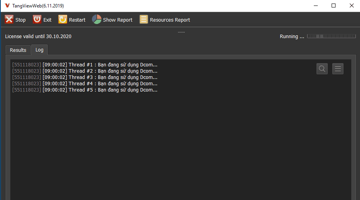
Task: Select the Thread #2 log line
Action: (x=85, y=71)
